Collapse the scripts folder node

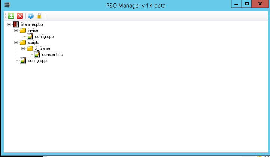[16, 43]
